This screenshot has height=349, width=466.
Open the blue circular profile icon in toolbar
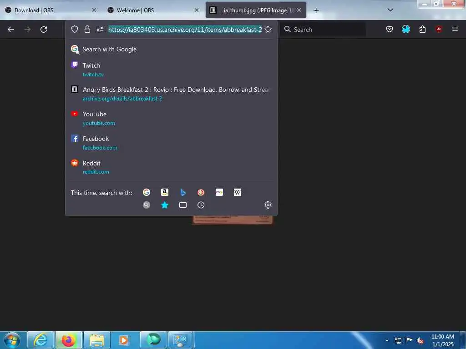[405, 29]
